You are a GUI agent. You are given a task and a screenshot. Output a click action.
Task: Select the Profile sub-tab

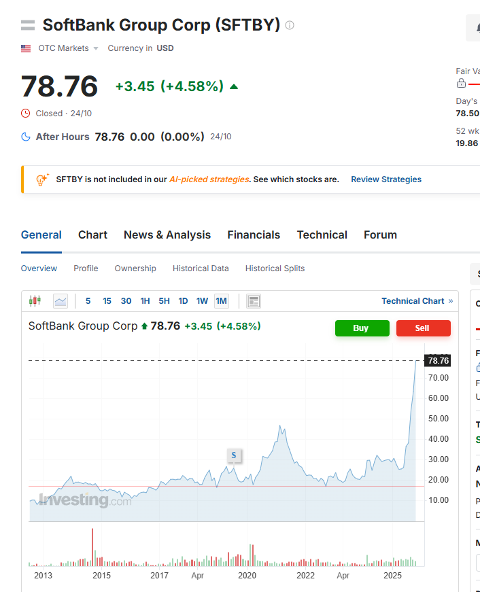click(86, 268)
